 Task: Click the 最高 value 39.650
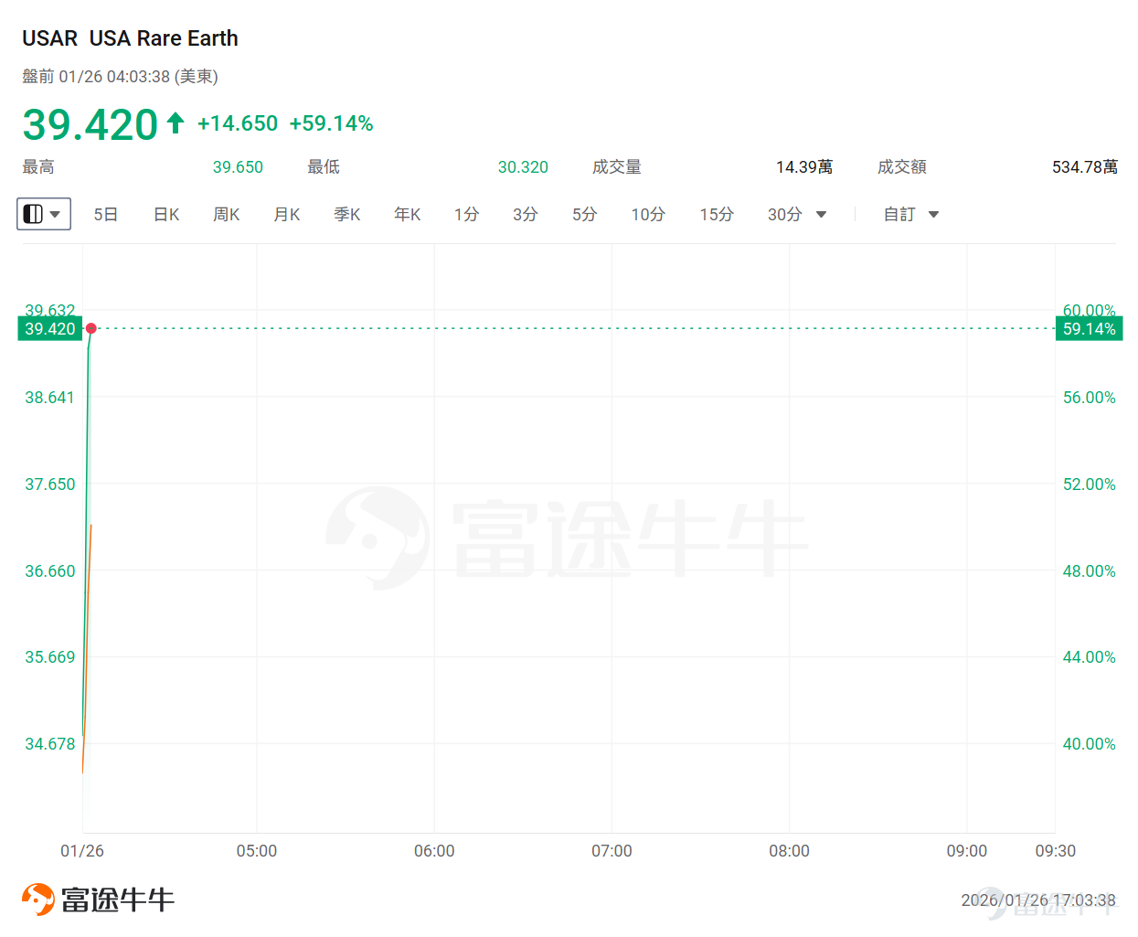(238, 167)
